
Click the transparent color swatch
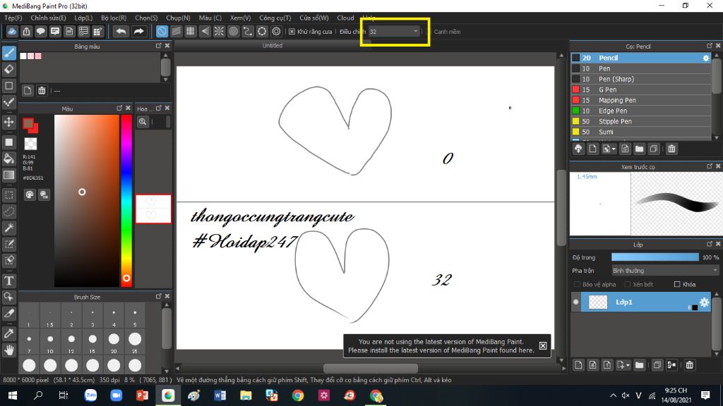point(30,144)
